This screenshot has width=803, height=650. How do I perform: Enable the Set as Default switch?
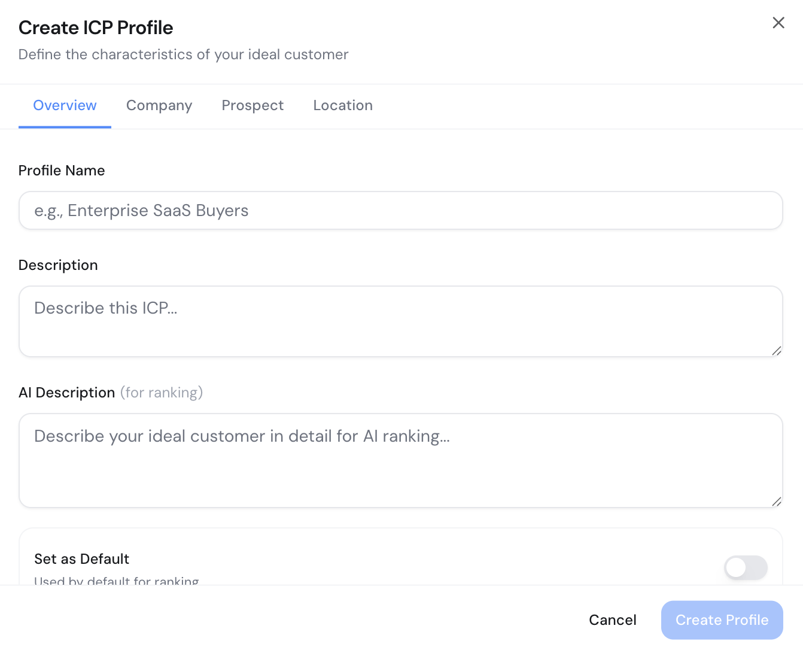[x=745, y=567]
